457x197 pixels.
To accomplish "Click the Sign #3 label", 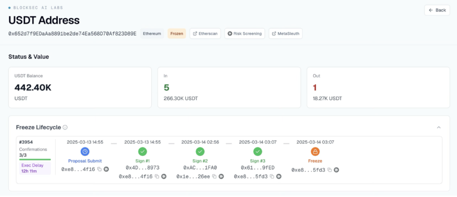I will 258,161.
